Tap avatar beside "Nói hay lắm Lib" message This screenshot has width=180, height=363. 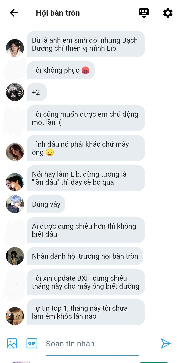[15, 182]
